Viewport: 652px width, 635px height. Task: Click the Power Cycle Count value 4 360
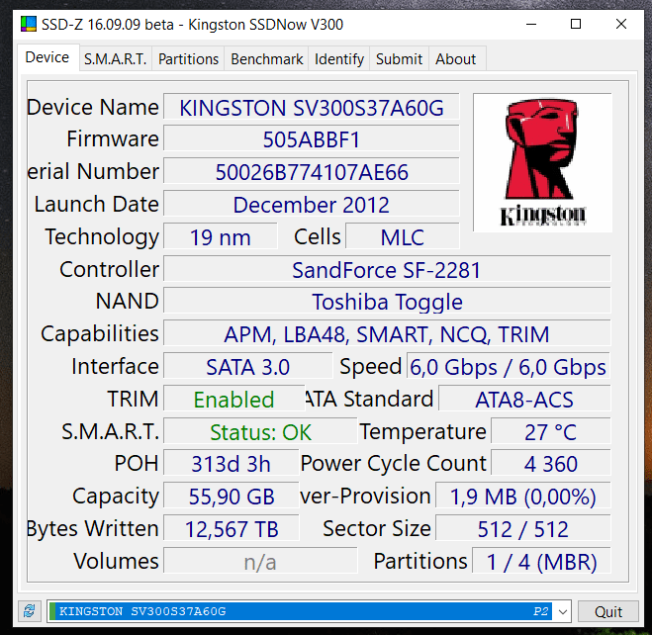pyautogui.click(x=550, y=464)
